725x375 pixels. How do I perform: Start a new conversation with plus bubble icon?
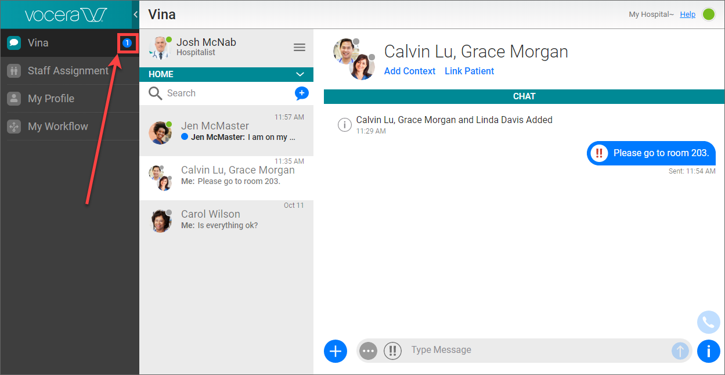pyautogui.click(x=302, y=93)
